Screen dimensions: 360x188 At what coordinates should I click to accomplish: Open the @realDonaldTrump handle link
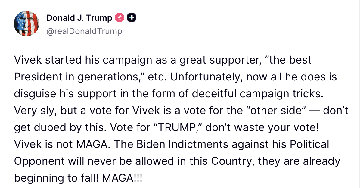coord(84,31)
